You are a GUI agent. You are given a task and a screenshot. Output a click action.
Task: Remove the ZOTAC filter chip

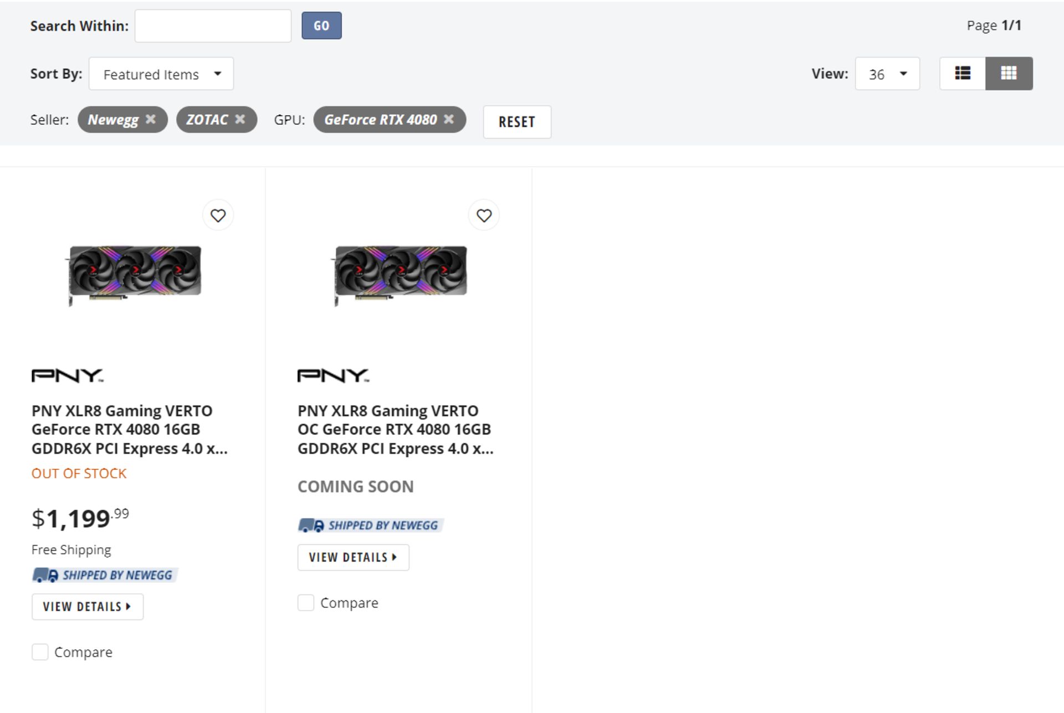[x=240, y=119]
